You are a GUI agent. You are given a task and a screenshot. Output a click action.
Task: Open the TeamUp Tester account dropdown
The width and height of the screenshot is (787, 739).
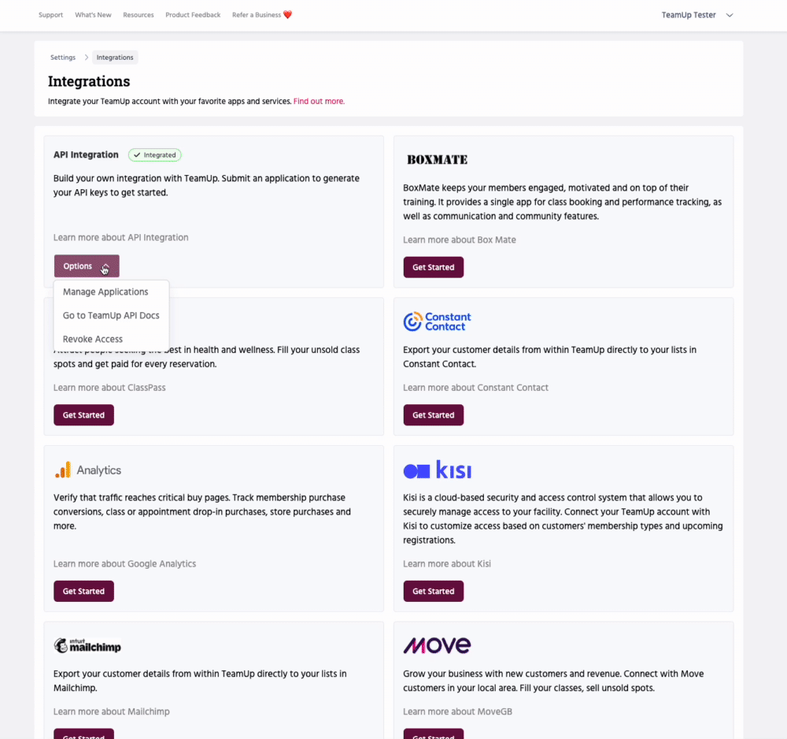tap(696, 15)
